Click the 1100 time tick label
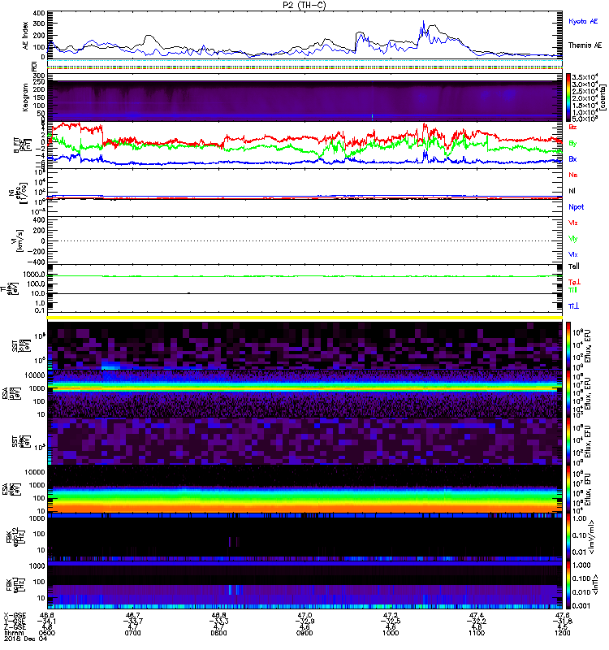This screenshot has width=609, height=650. point(477,633)
